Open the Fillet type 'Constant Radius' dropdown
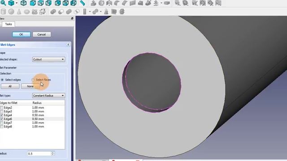This screenshot has height=161, width=287. pos(48,95)
